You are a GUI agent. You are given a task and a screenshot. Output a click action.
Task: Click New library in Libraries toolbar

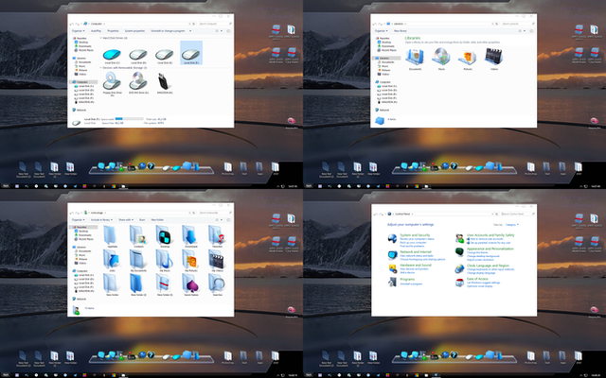pos(400,31)
